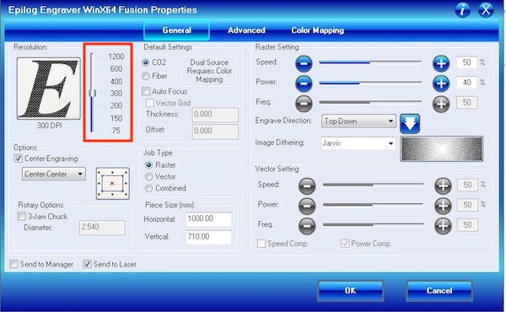Select 400 DPI resolution label

pos(116,82)
